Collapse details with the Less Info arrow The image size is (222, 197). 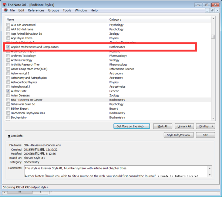(x=9, y=136)
